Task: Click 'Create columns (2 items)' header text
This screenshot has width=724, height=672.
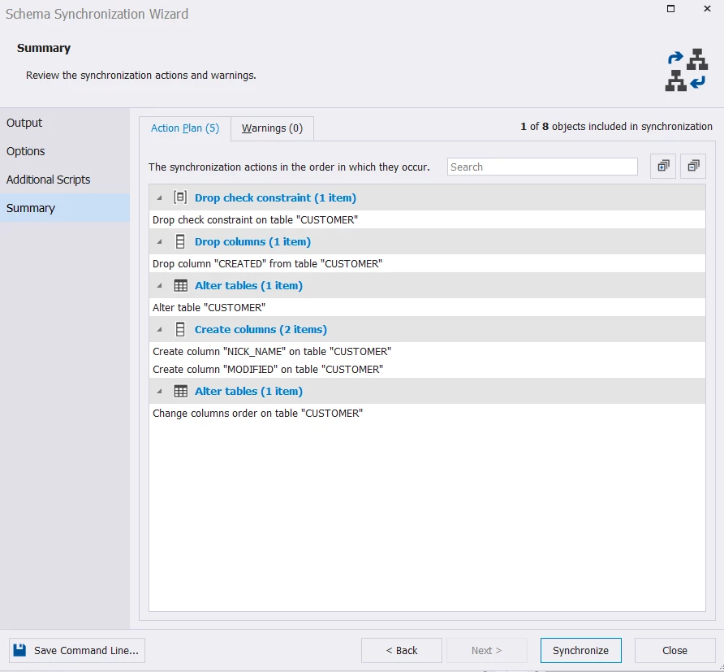Action: pyautogui.click(x=261, y=330)
